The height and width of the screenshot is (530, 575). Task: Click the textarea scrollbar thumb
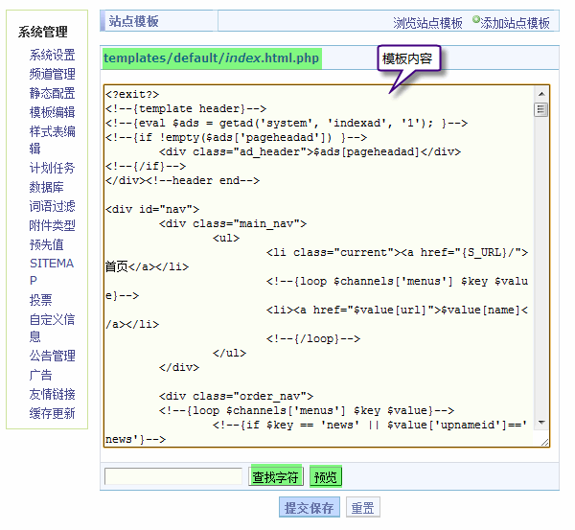tap(541, 109)
